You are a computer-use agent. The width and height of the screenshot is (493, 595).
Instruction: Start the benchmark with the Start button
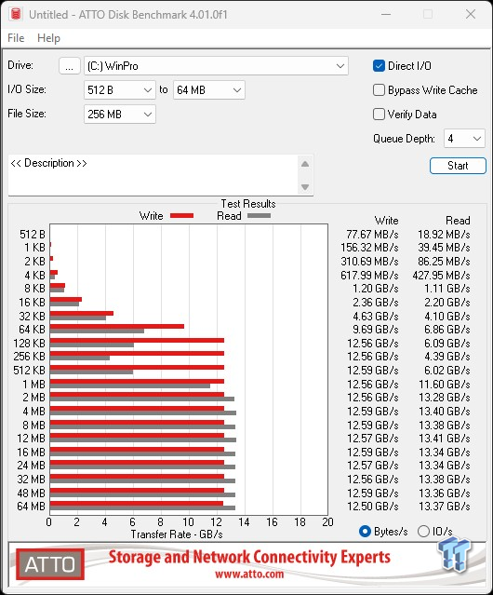[458, 166]
